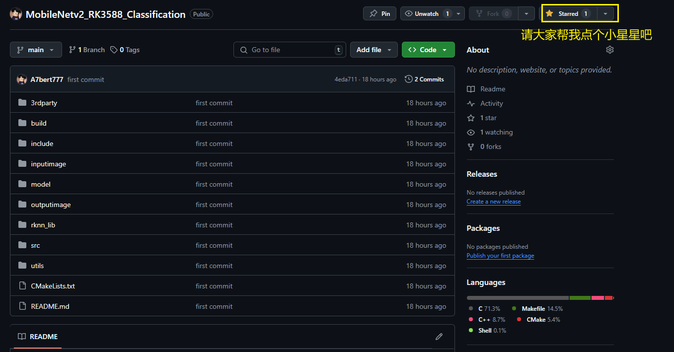The height and width of the screenshot is (352, 674).
Task: Click the src folder icon
Action: click(x=22, y=245)
